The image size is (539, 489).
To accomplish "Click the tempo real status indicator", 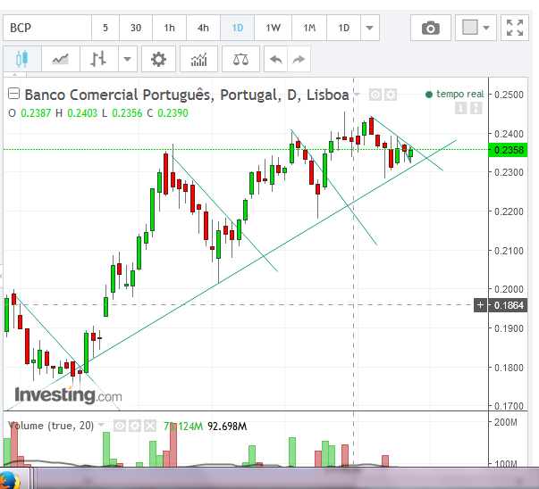I will pos(454,94).
